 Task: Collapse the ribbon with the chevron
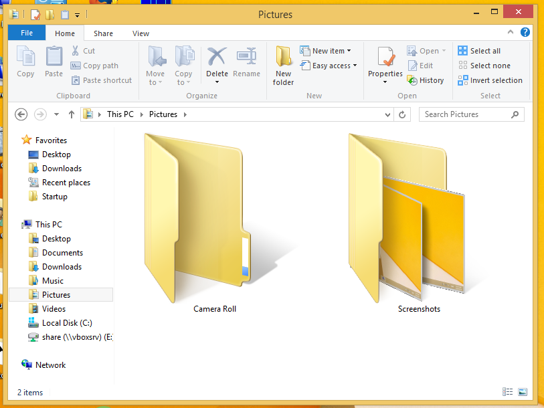510,32
